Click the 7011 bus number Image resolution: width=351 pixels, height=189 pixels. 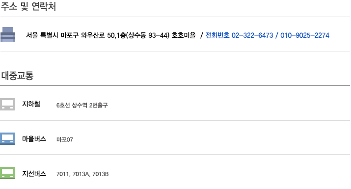62,174
